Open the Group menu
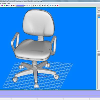 click(4, 3)
